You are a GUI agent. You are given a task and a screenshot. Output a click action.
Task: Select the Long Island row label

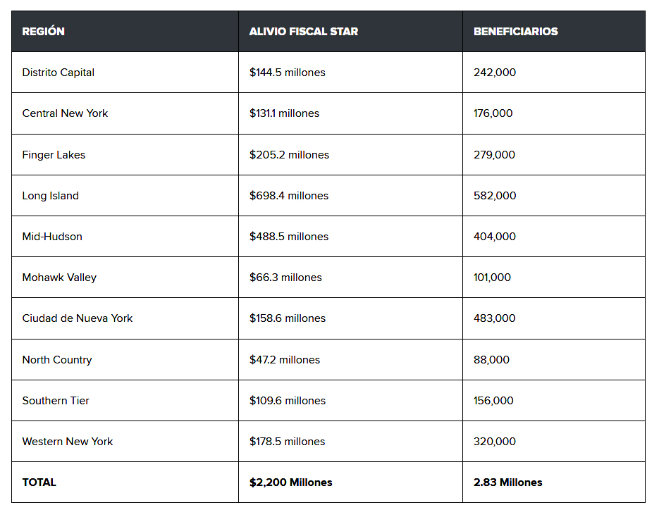click(51, 196)
